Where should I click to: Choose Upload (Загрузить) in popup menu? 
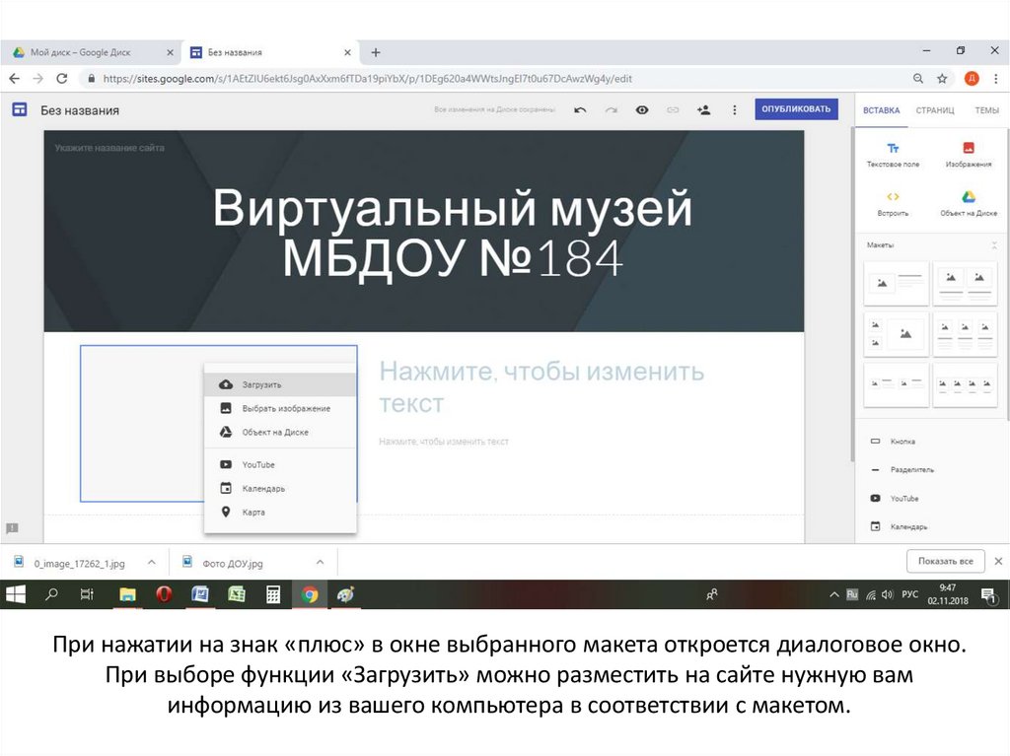(x=280, y=384)
